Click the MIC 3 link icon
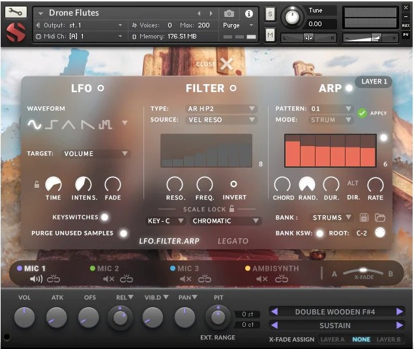 (x=205, y=279)
